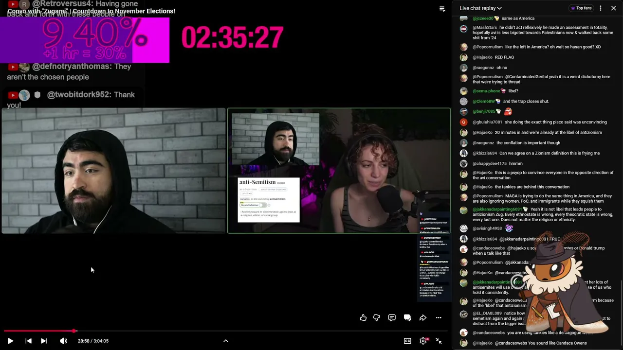Click avatar beside 'this is a psyop' message

tap(464, 173)
